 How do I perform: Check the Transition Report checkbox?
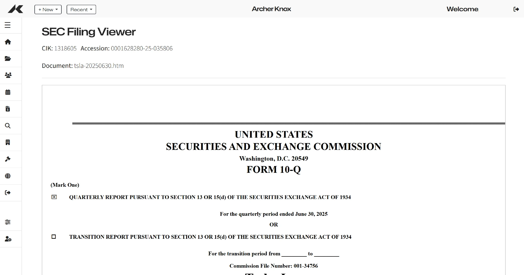(54, 237)
